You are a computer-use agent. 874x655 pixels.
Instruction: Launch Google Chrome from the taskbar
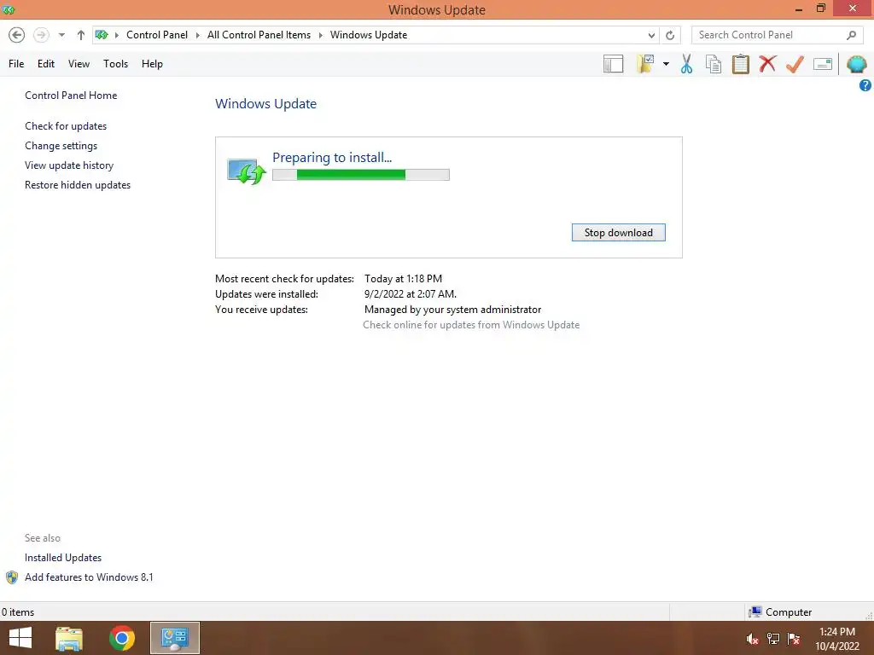(122, 638)
